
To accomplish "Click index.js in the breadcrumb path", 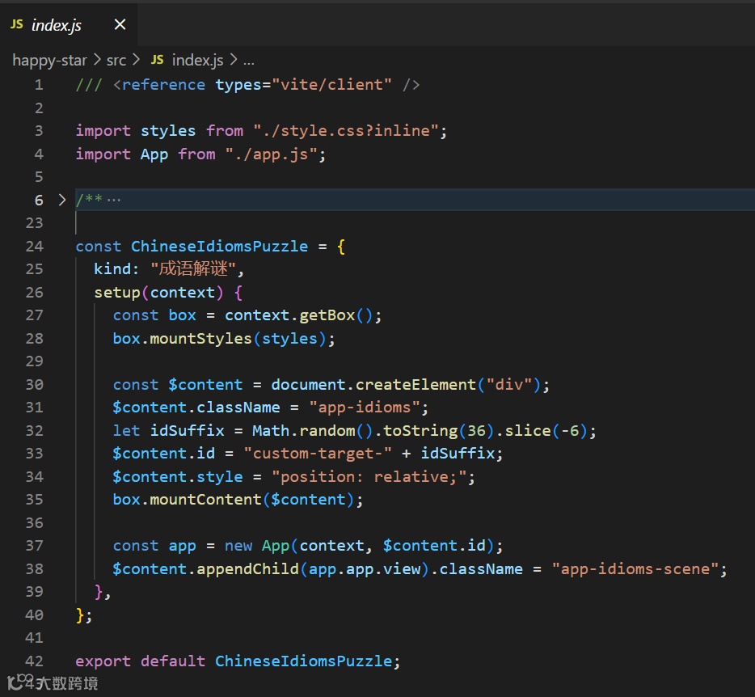I will (x=197, y=60).
